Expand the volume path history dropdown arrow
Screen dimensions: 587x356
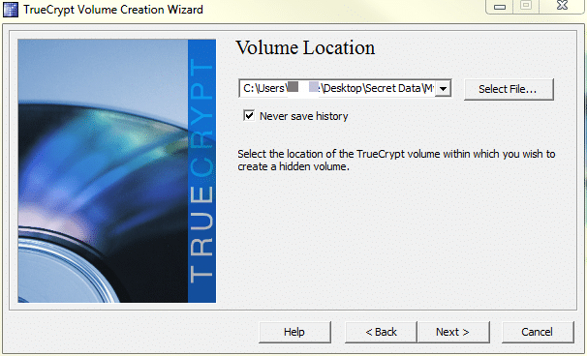coord(444,89)
